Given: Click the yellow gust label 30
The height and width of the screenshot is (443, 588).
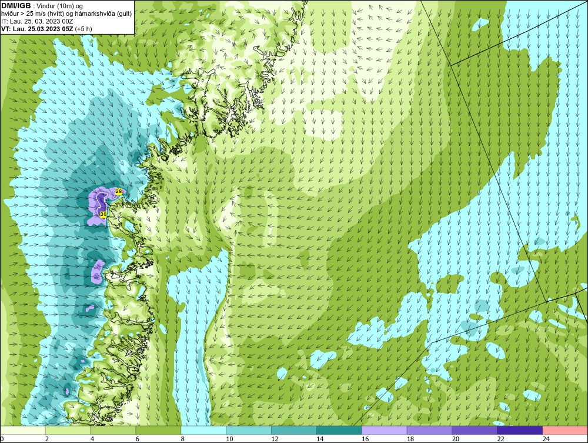Looking at the screenshot, I should click(x=103, y=214).
